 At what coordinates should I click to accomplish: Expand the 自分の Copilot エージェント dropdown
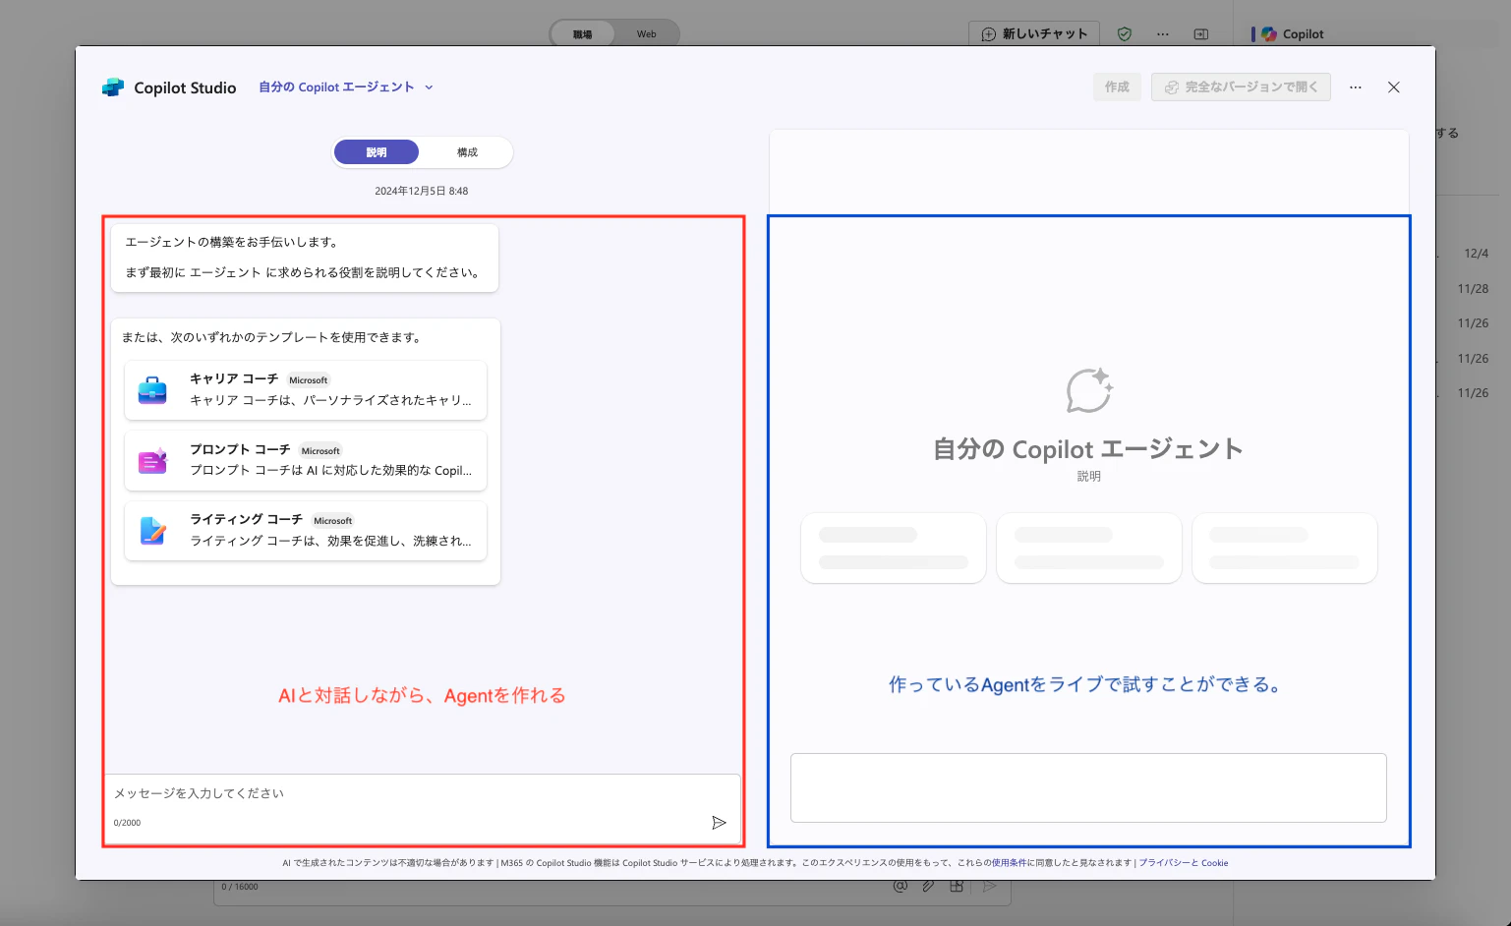click(x=345, y=87)
